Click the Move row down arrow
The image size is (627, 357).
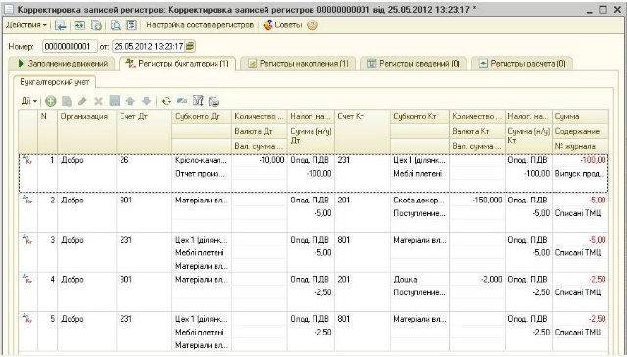tap(146, 101)
